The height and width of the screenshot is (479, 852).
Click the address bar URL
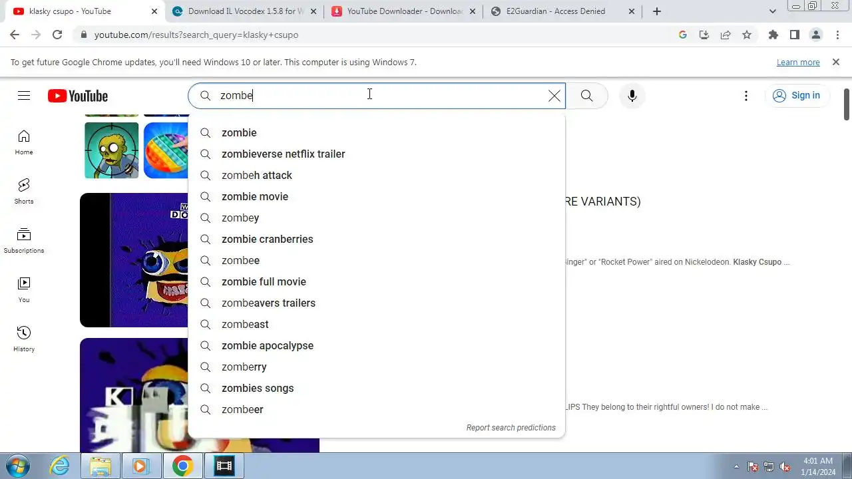196,35
